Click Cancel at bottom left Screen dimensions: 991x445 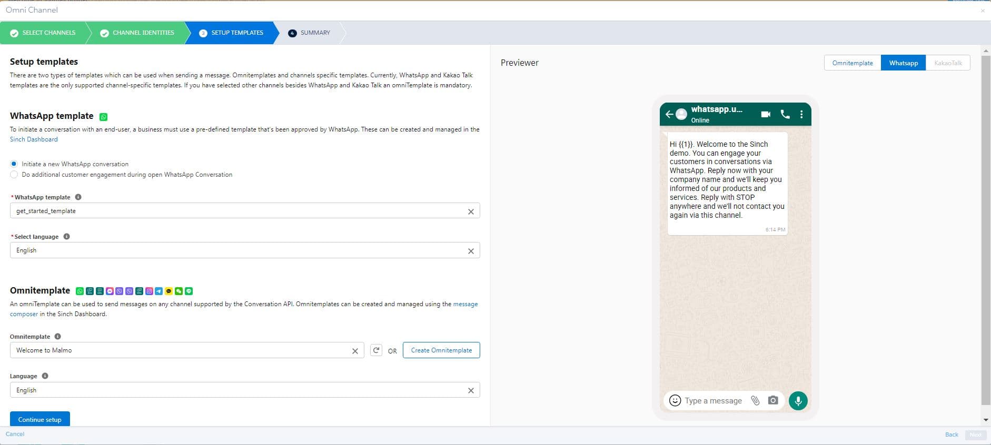click(x=15, y=434)
